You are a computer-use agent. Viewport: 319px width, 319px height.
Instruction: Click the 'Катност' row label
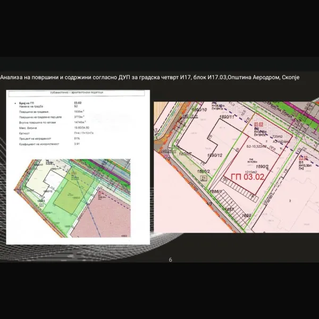click(24, 133)
